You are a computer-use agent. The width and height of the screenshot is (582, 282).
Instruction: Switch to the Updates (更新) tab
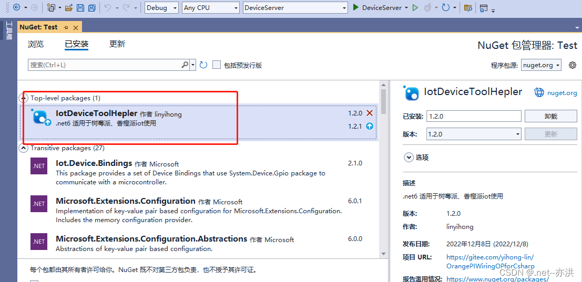117,44
